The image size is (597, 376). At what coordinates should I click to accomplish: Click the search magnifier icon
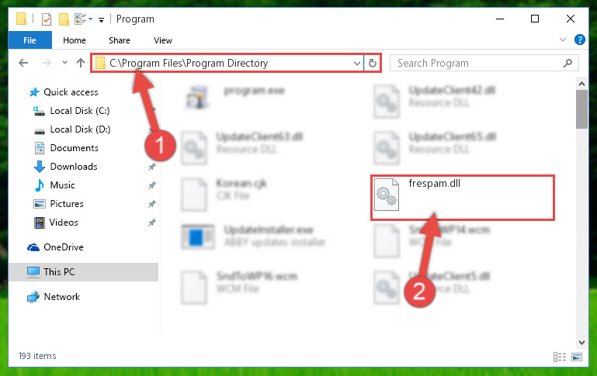[567, 63]
